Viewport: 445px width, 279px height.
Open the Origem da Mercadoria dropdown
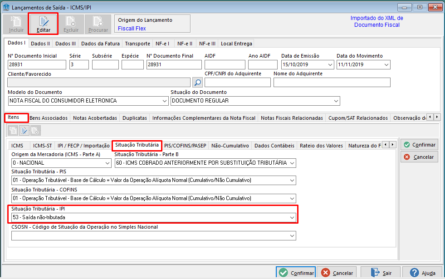click(108, 163)
